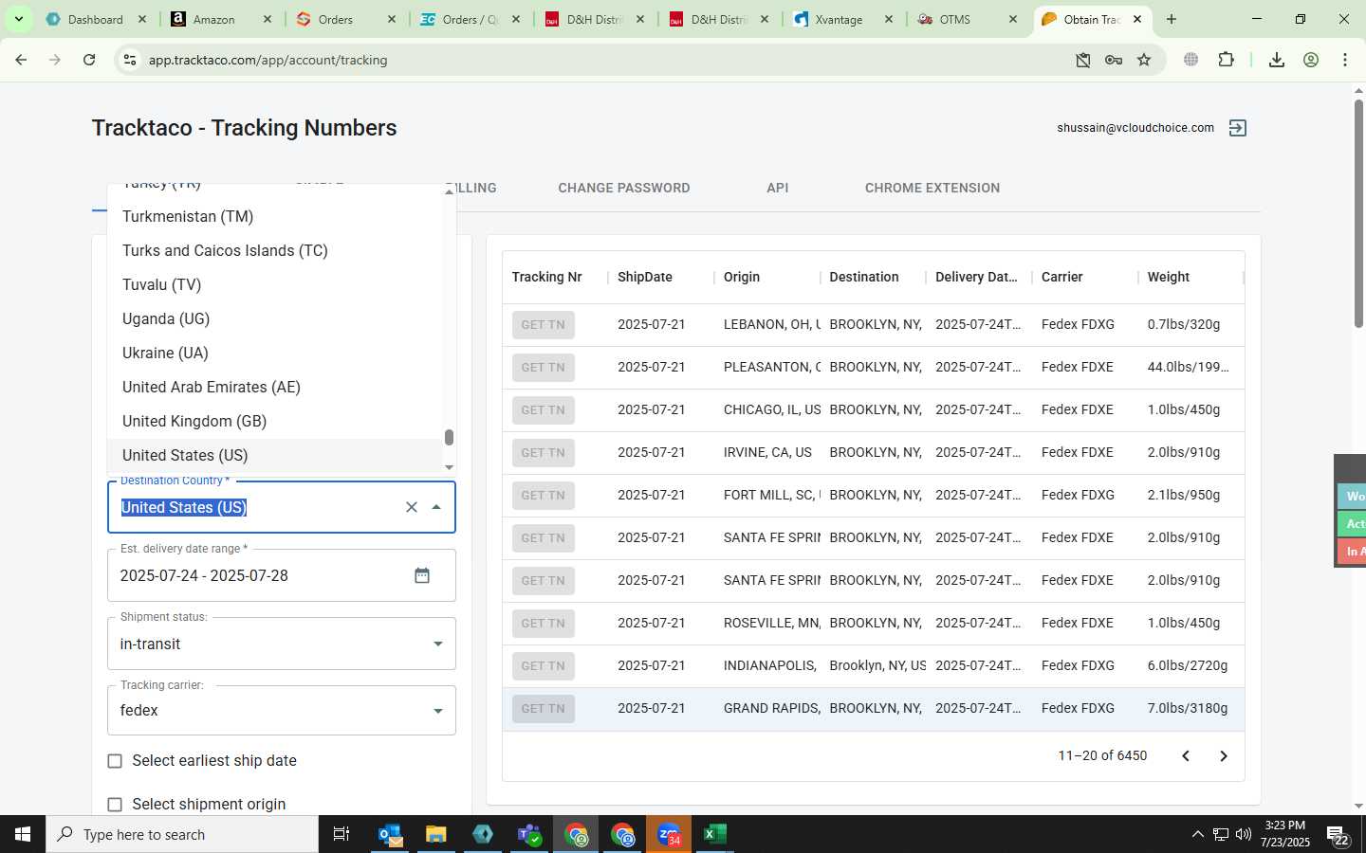The width and height of the screenshot is (1366, 853).
Task: Choose Tuvalu (TV) from the list
Action: (275, 285)
